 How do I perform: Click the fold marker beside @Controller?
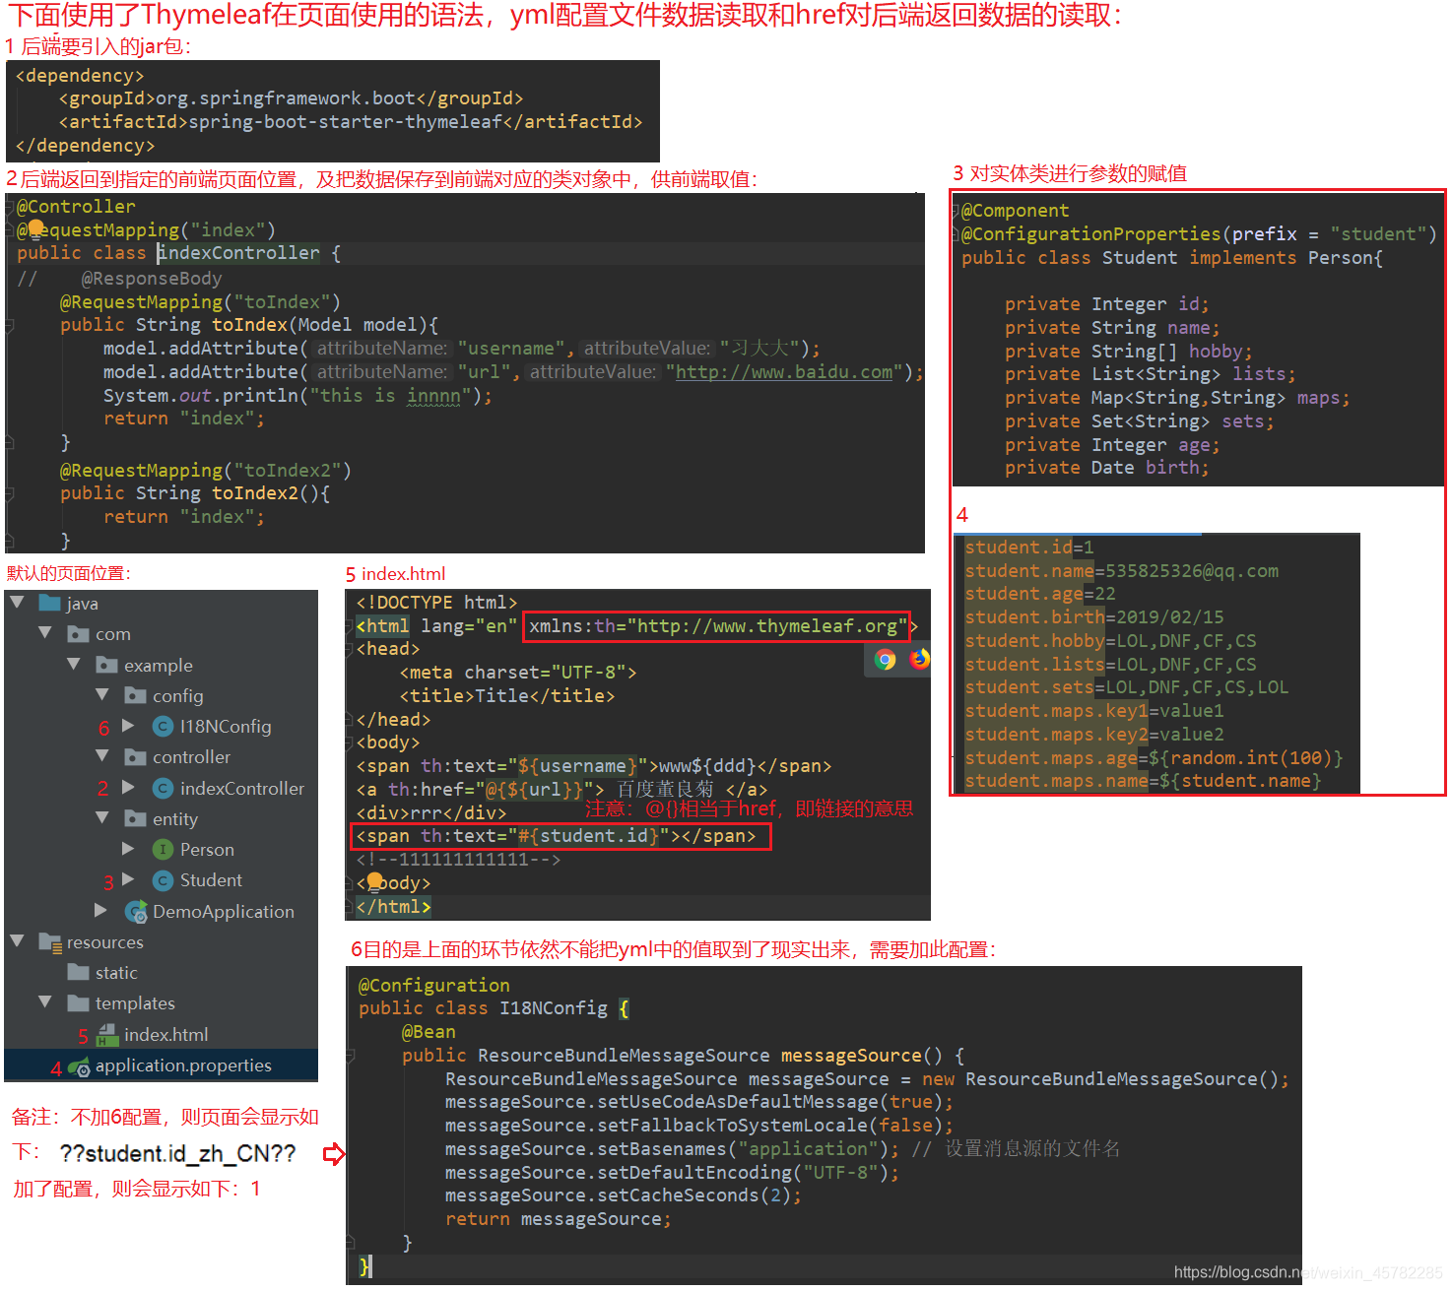[x=10, y=207]
